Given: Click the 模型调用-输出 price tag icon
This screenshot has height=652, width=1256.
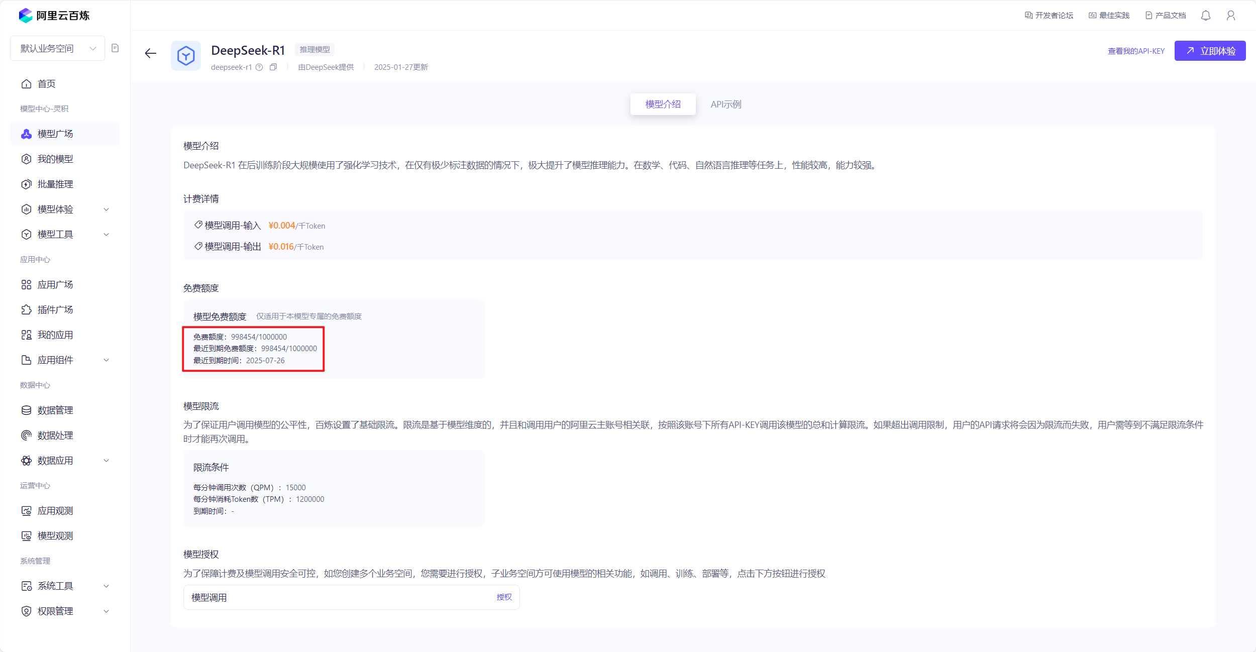Looking at the screenshot, I should tap(198, 246).
